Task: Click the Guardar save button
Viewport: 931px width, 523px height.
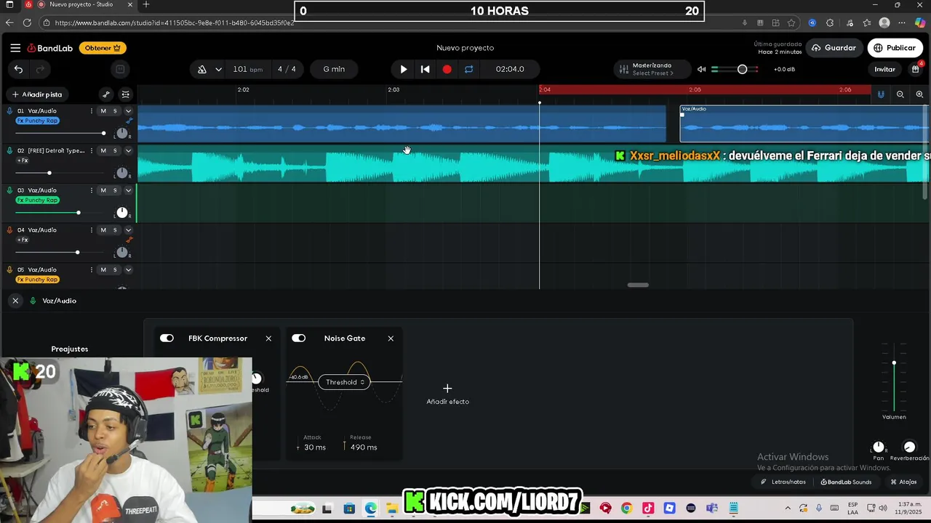Action: (x=834, y=48)
